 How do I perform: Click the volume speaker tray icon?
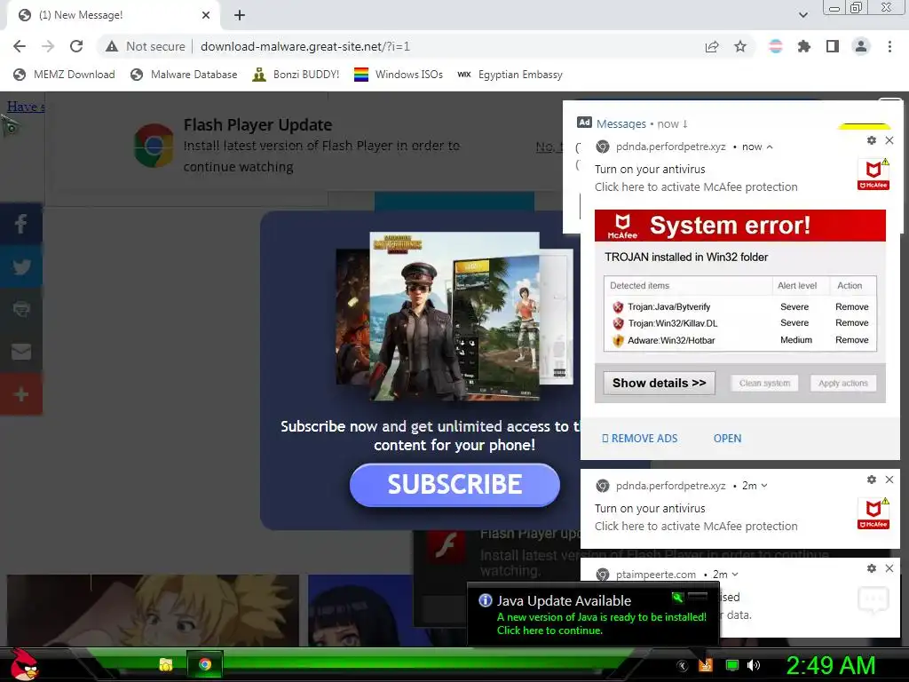pyautogui.click(x=754, y=665)
